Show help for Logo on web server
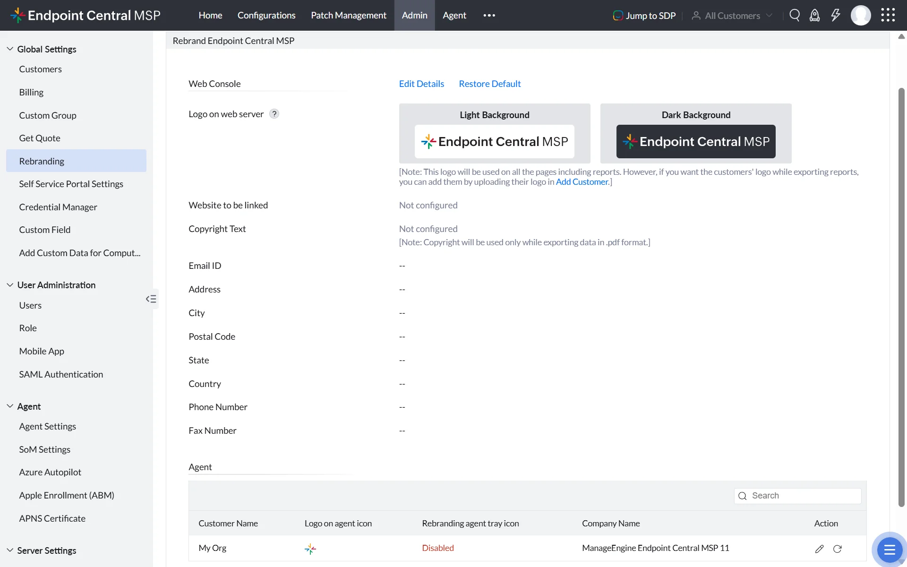This screenshot has height=567, width=907. 274,114
